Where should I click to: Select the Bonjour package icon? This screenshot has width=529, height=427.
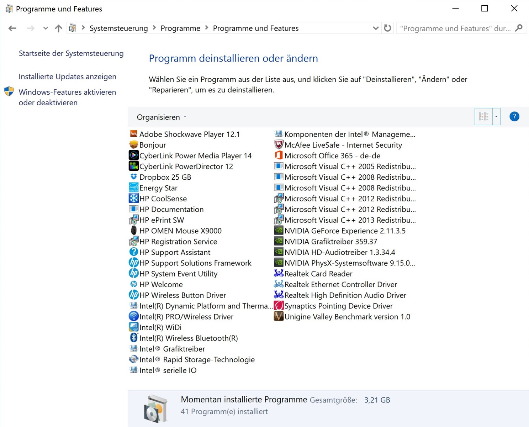click(x=133, y=145)
